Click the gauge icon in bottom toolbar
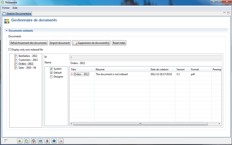Screen dimensions: 232x145 coord(34,141)
